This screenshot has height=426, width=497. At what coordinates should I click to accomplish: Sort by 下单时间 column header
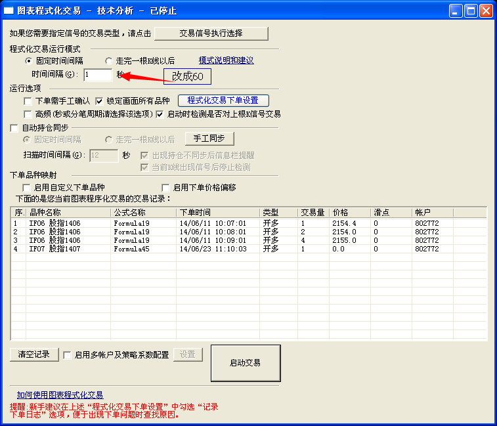218,213
